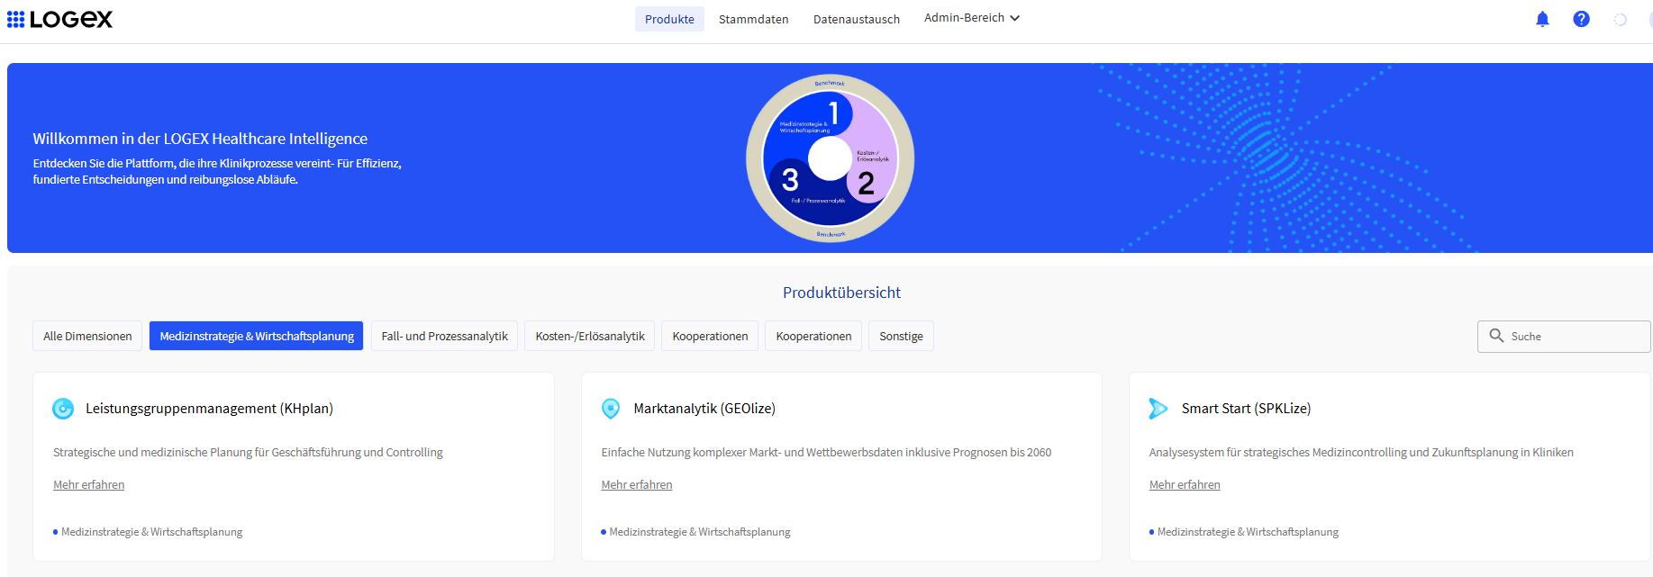The image size is (1653, 577).
Task: Toggle the Fall- und Prozessanalytik filter
Action: 444,336
